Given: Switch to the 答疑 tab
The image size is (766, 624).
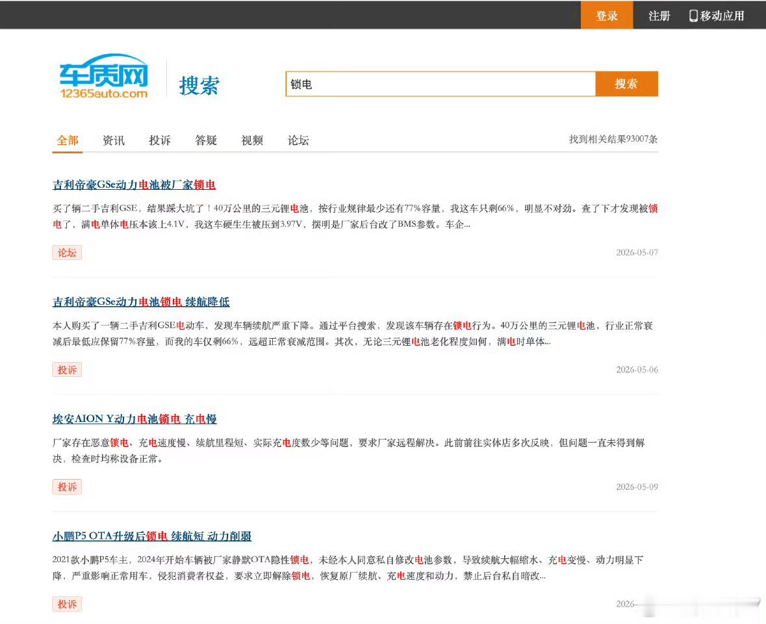Looking at the screenshot, I should pyautogui.click(x=206, y=141).
